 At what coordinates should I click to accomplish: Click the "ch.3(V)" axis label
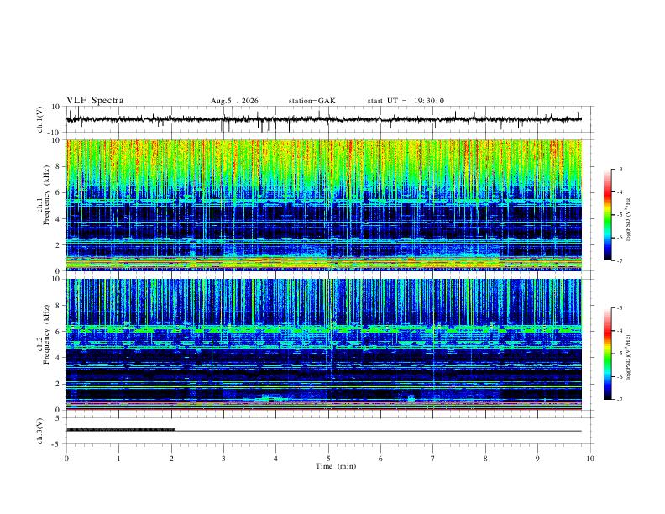(39, 432)
